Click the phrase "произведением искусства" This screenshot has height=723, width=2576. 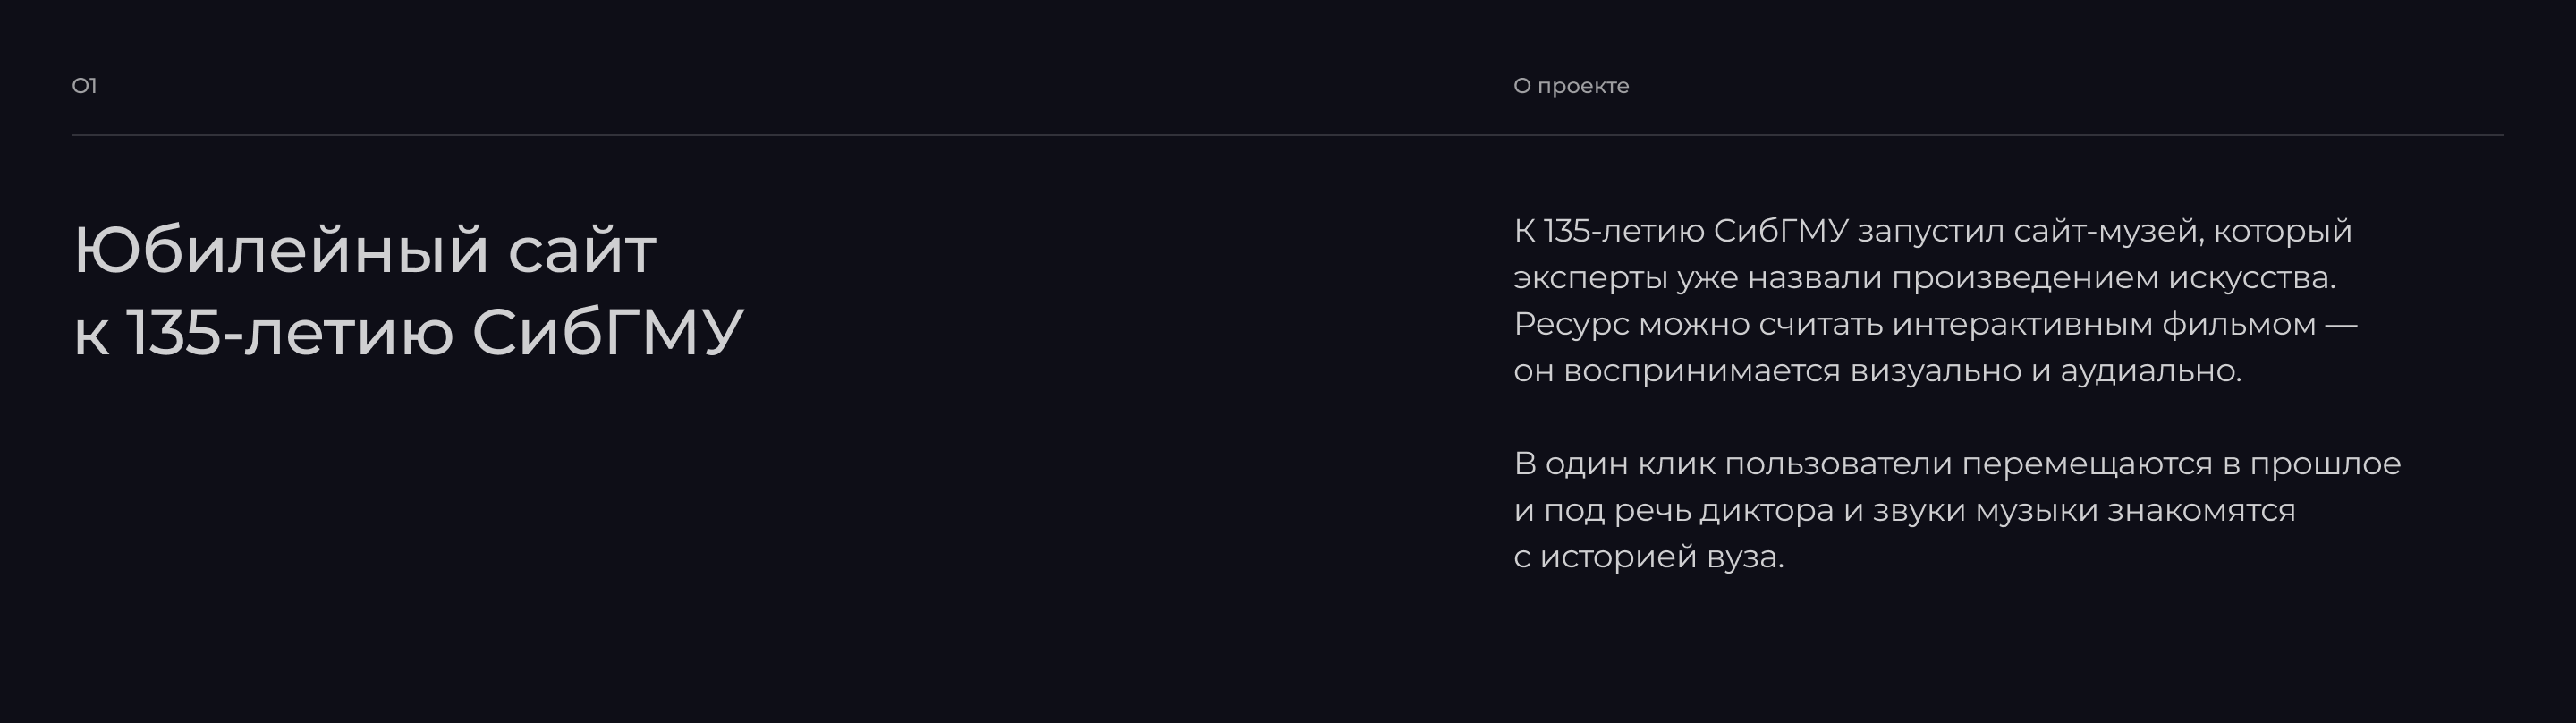tap(2112, 278)
